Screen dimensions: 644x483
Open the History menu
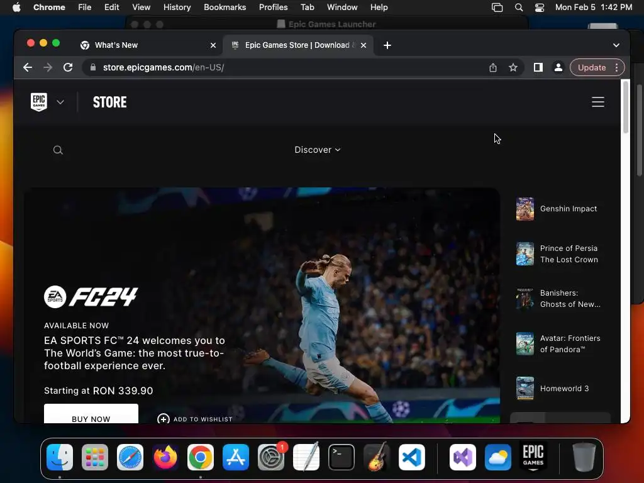click(177, 7)
